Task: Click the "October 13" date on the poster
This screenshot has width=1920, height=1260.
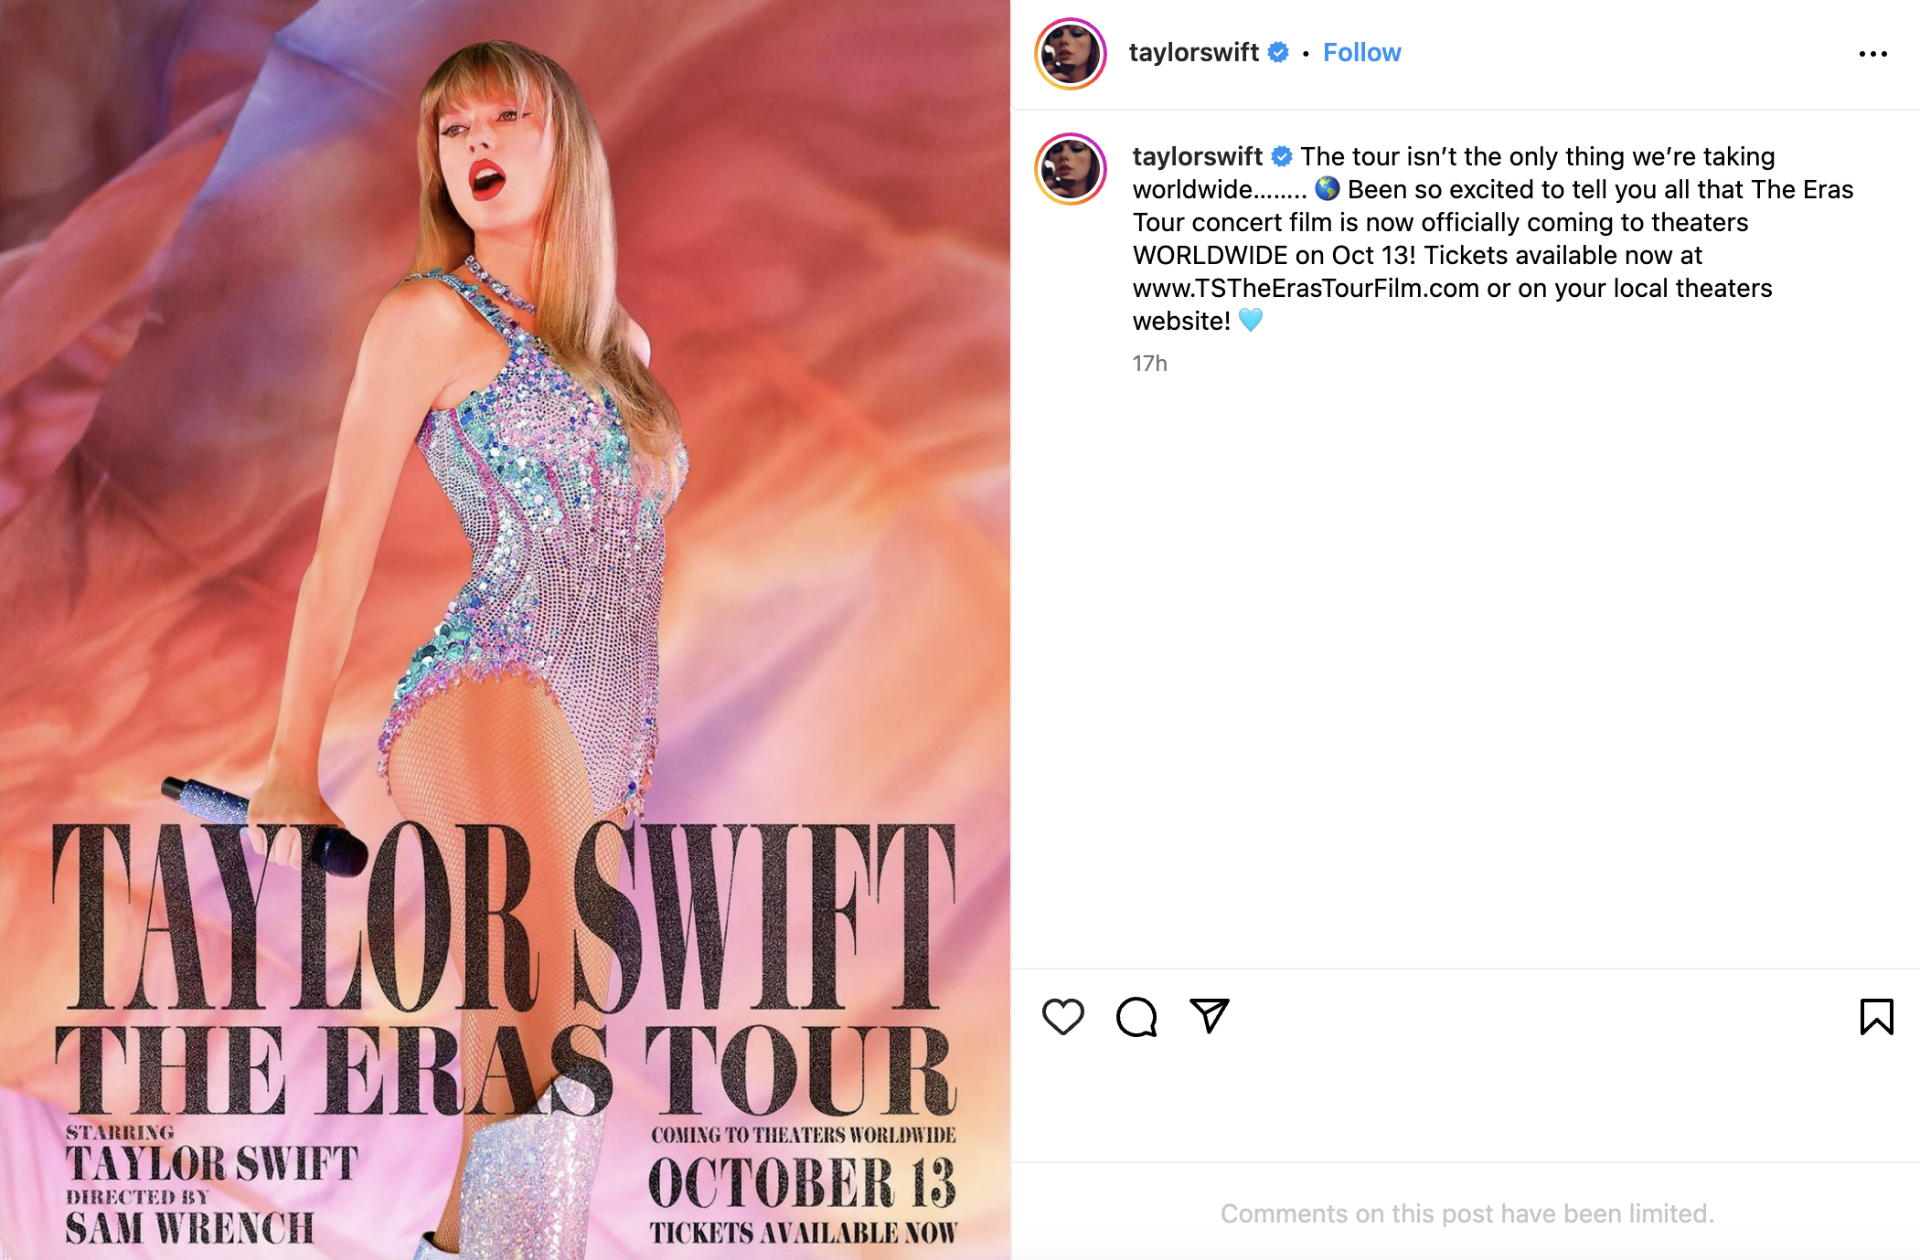Action: 802,1183
